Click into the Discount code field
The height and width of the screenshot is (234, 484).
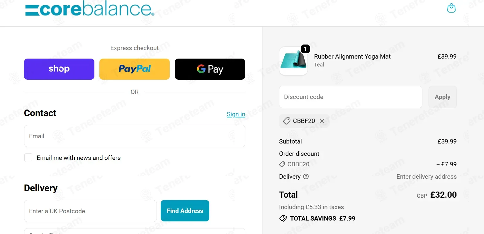pos(351,97)
